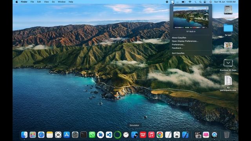The width and height of the screenshot is (251, 141).
Task: Open the Help menu
Action: [x=71, y=2]
